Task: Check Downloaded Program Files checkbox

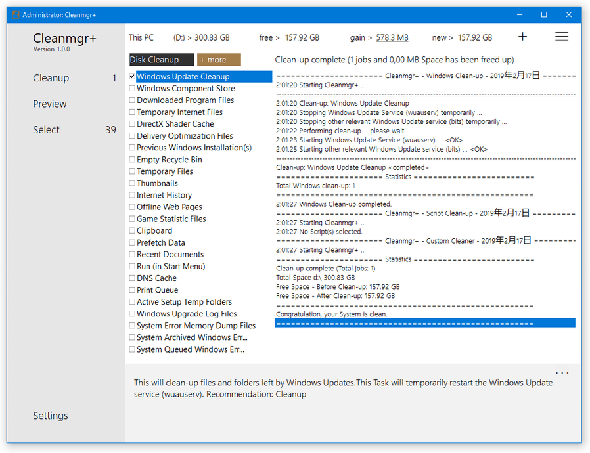Action: click(132, 100)
